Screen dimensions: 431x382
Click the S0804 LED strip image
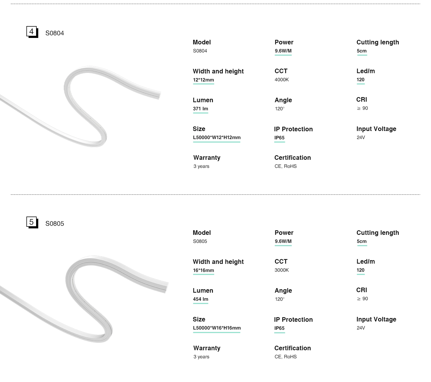click(81, 108)
